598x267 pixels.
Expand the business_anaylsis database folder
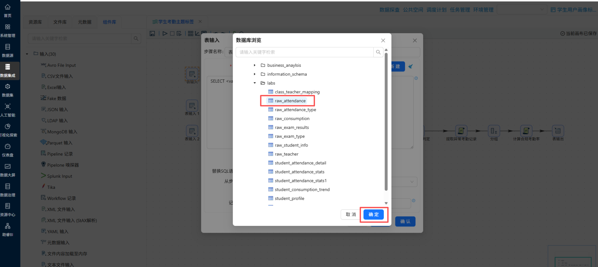(255, 65)
